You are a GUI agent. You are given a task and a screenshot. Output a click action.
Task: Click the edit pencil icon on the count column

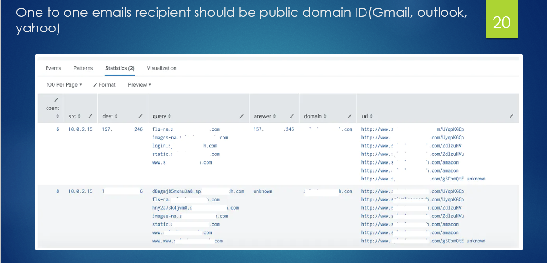pyautogui.click(x=56, y=100)
